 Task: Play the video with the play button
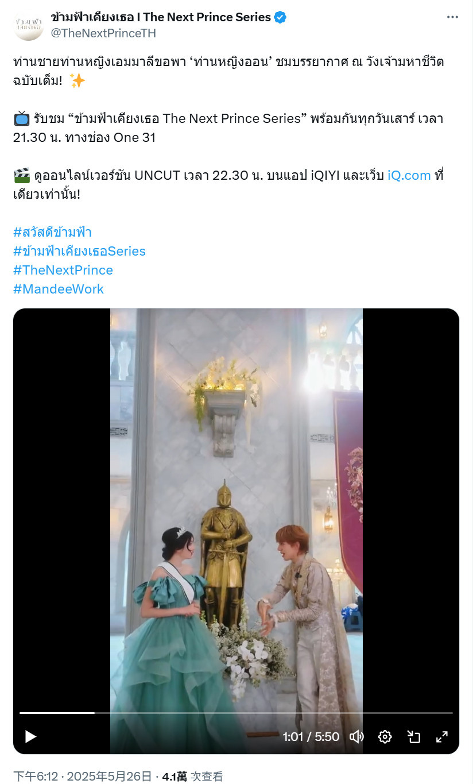coord(30,736)
